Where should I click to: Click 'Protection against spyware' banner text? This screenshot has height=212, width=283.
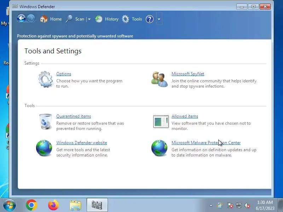pyautogui.click(x=75, y=36)
